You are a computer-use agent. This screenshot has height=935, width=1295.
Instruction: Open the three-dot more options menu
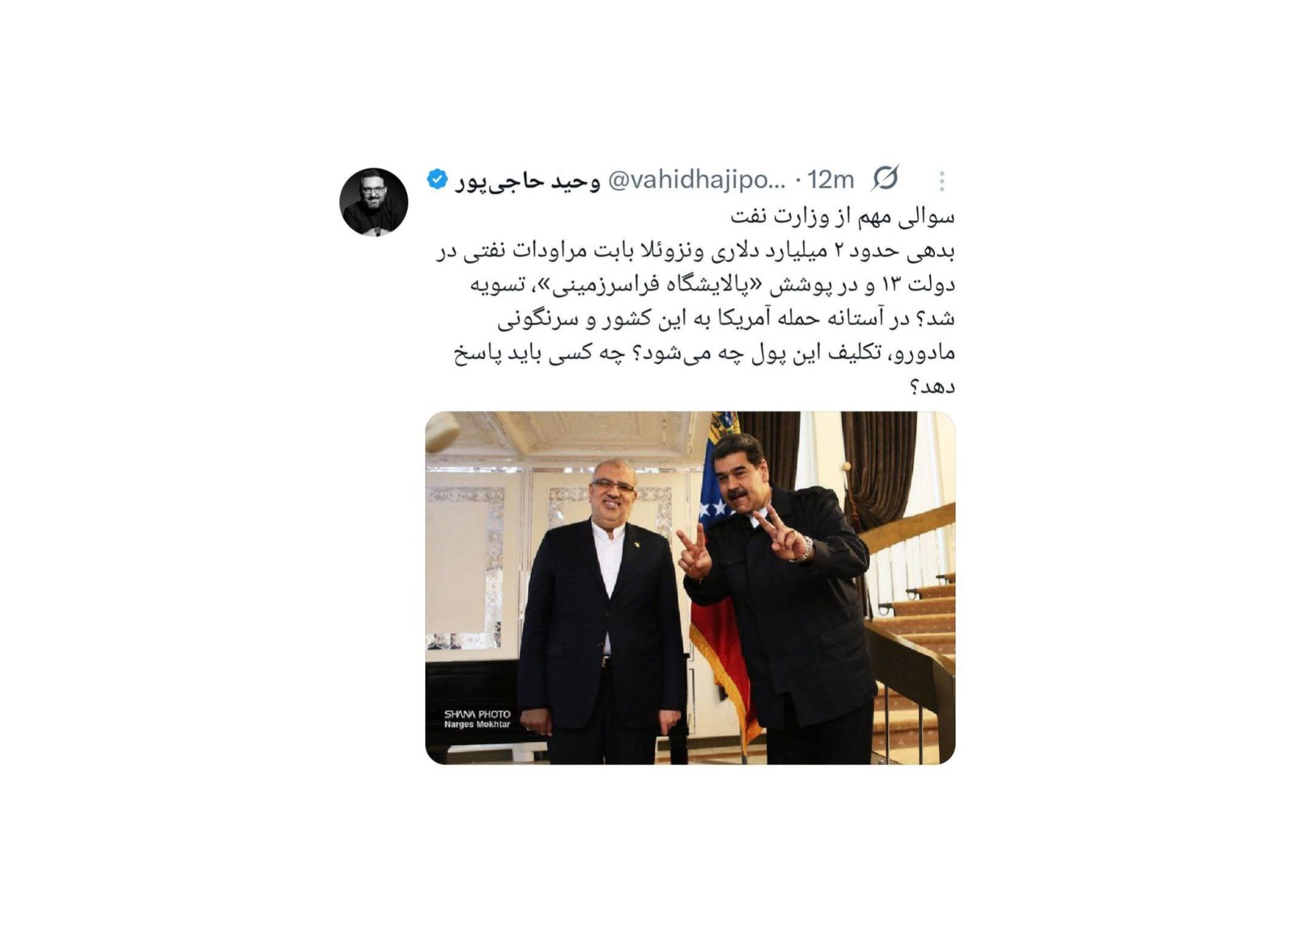942,180
